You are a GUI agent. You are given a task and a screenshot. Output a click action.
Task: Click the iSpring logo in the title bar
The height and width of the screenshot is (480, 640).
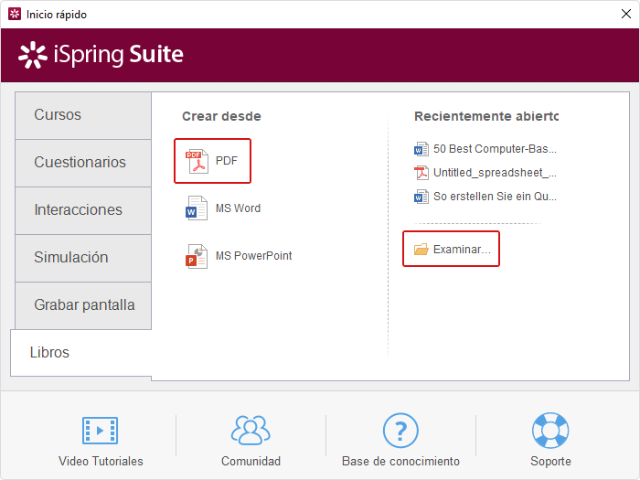(15, 15)
